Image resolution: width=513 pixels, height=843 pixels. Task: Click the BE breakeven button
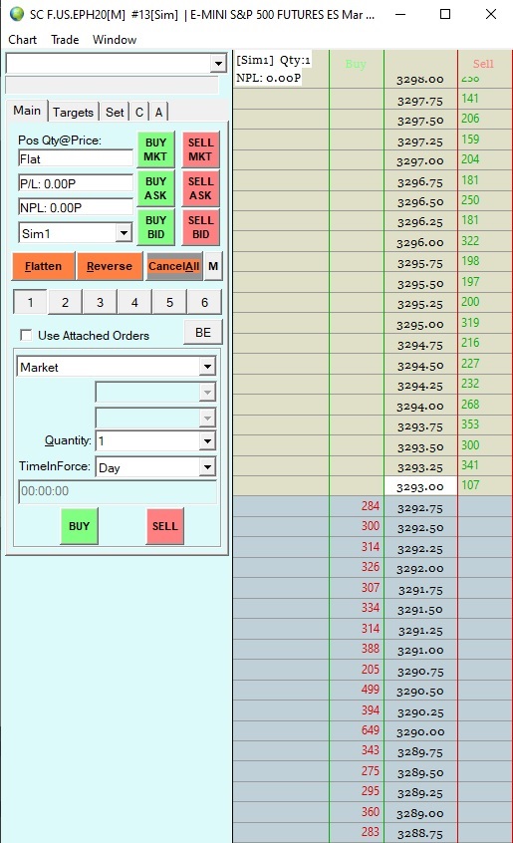pos(203,332)
